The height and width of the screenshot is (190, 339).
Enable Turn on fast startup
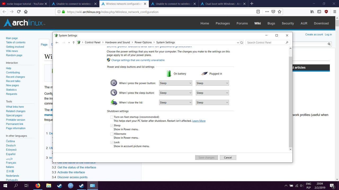[111, 117]
